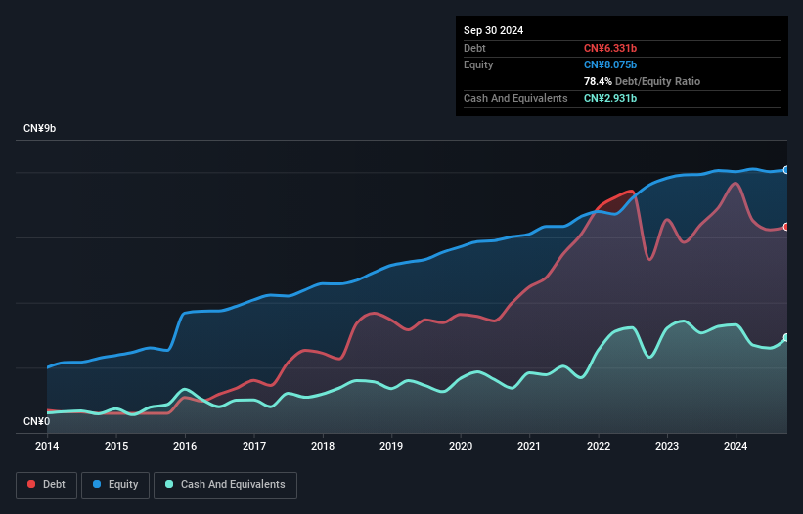Click the CN¥9b y-axis label

39,128
